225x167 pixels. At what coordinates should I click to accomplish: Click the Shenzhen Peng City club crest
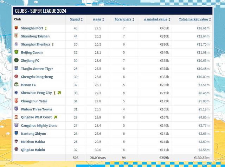16,92
